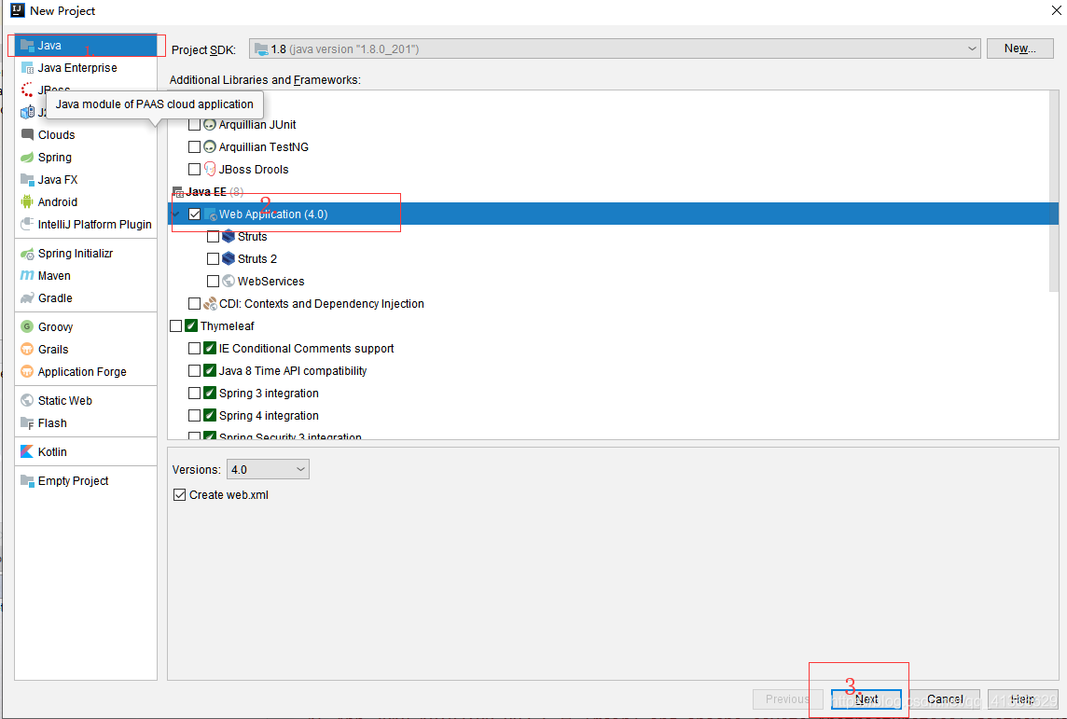Click the Help button
This screenshot has height=719, width=1067.
point(1022,699)
